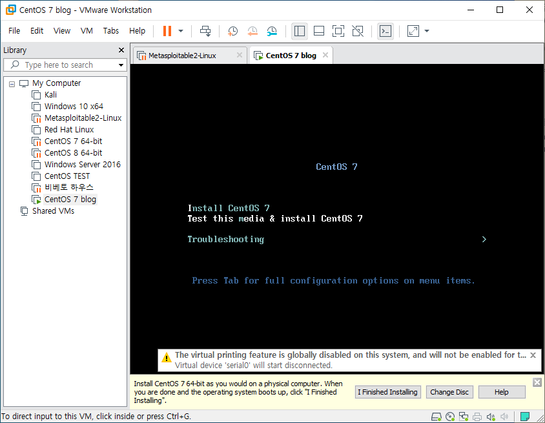The image size is (545, 423).
Task: Click the VMware Workstation title bar icon
Action: click(x=11, y=10)
